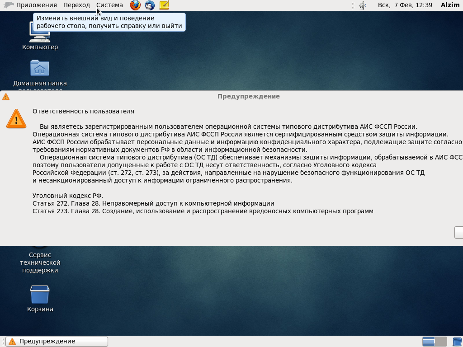Image resolution: width=463 pixels, height=347 pixels.
Task: Select Сервис технической поддержки desktop label
Action: click(x=40, y=263)
